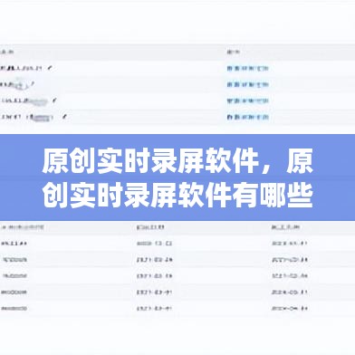Image resolution: width=355 pixels, height=355 pixels.
Task: Open the blue action links in the second upper-table row
Action: point(247,84)
